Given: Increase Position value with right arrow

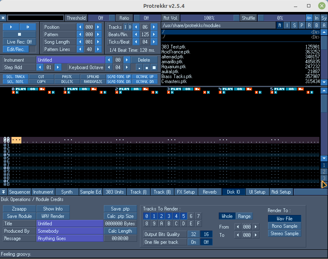Looking at the screenshot, I should pyautogui.click(x=98, y=27).
